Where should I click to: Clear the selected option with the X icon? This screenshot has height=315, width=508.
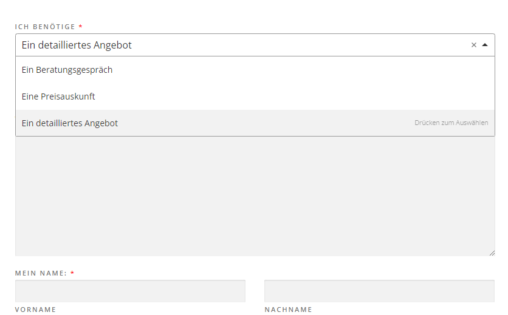click(473, 45)
